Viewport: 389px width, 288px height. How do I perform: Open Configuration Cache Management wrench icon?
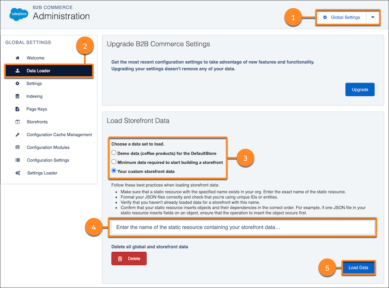click(16, 135)
